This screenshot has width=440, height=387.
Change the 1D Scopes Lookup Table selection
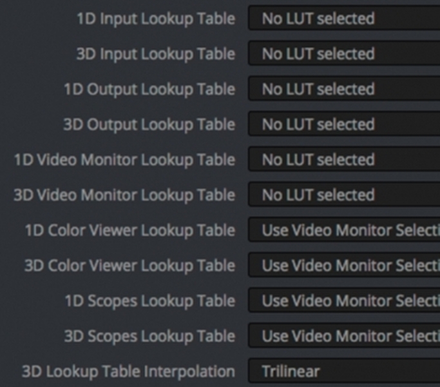344,301
